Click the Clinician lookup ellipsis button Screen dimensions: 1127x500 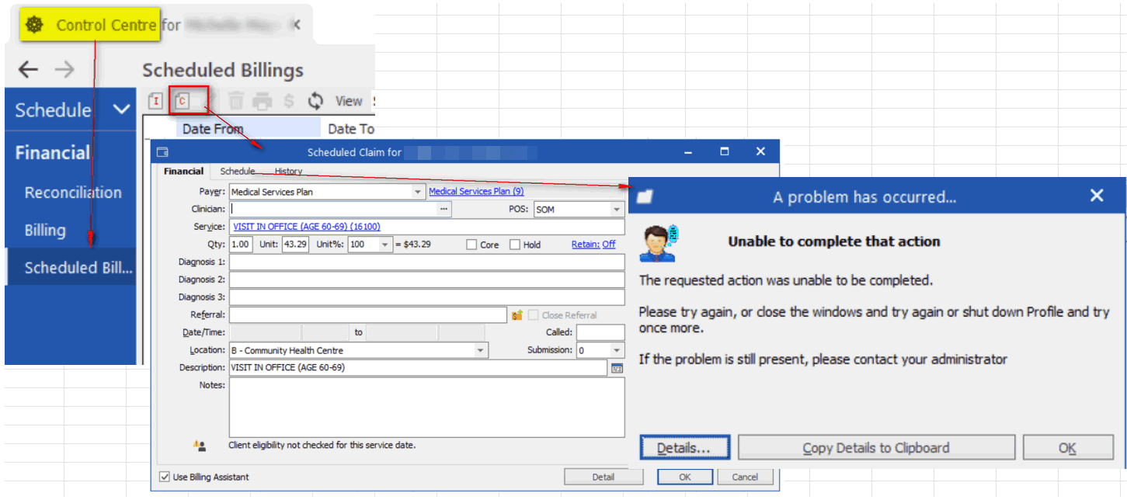(444, 210)
